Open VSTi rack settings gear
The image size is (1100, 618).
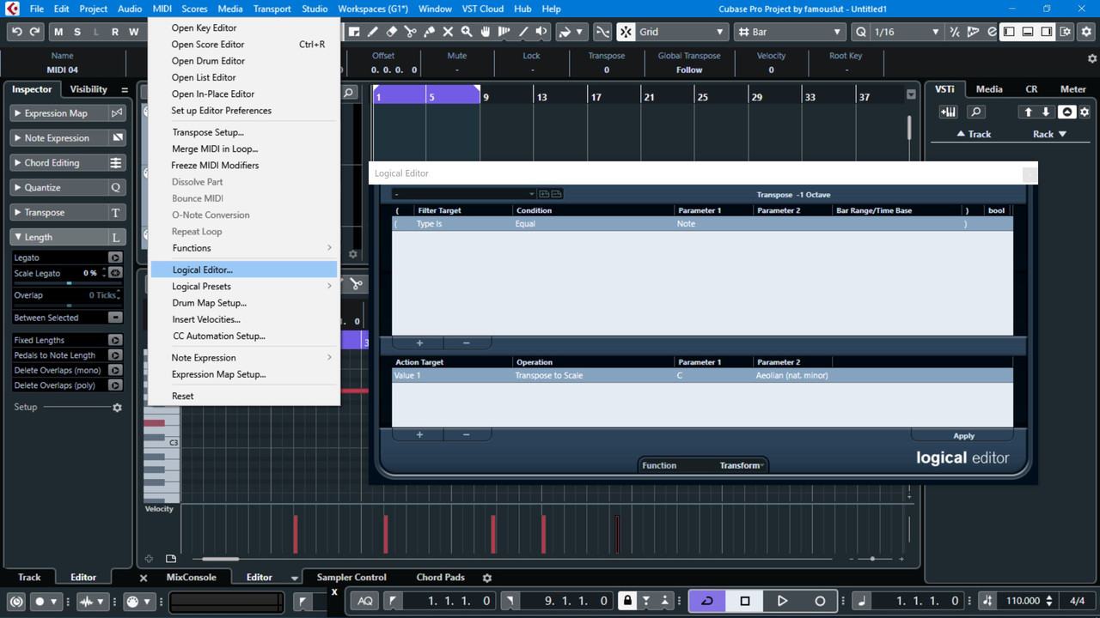1085,112
